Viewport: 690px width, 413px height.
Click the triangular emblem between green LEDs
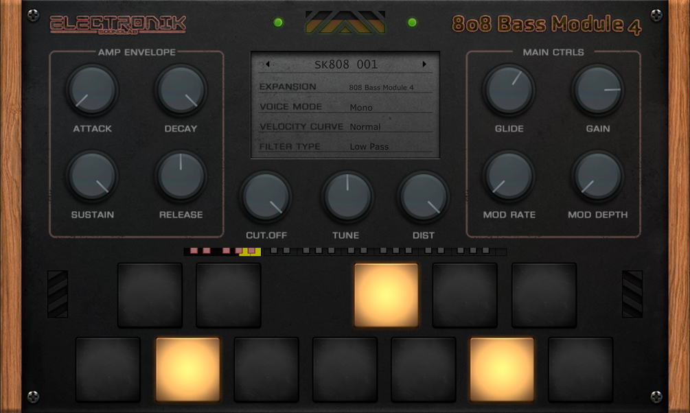pos(345,23)
